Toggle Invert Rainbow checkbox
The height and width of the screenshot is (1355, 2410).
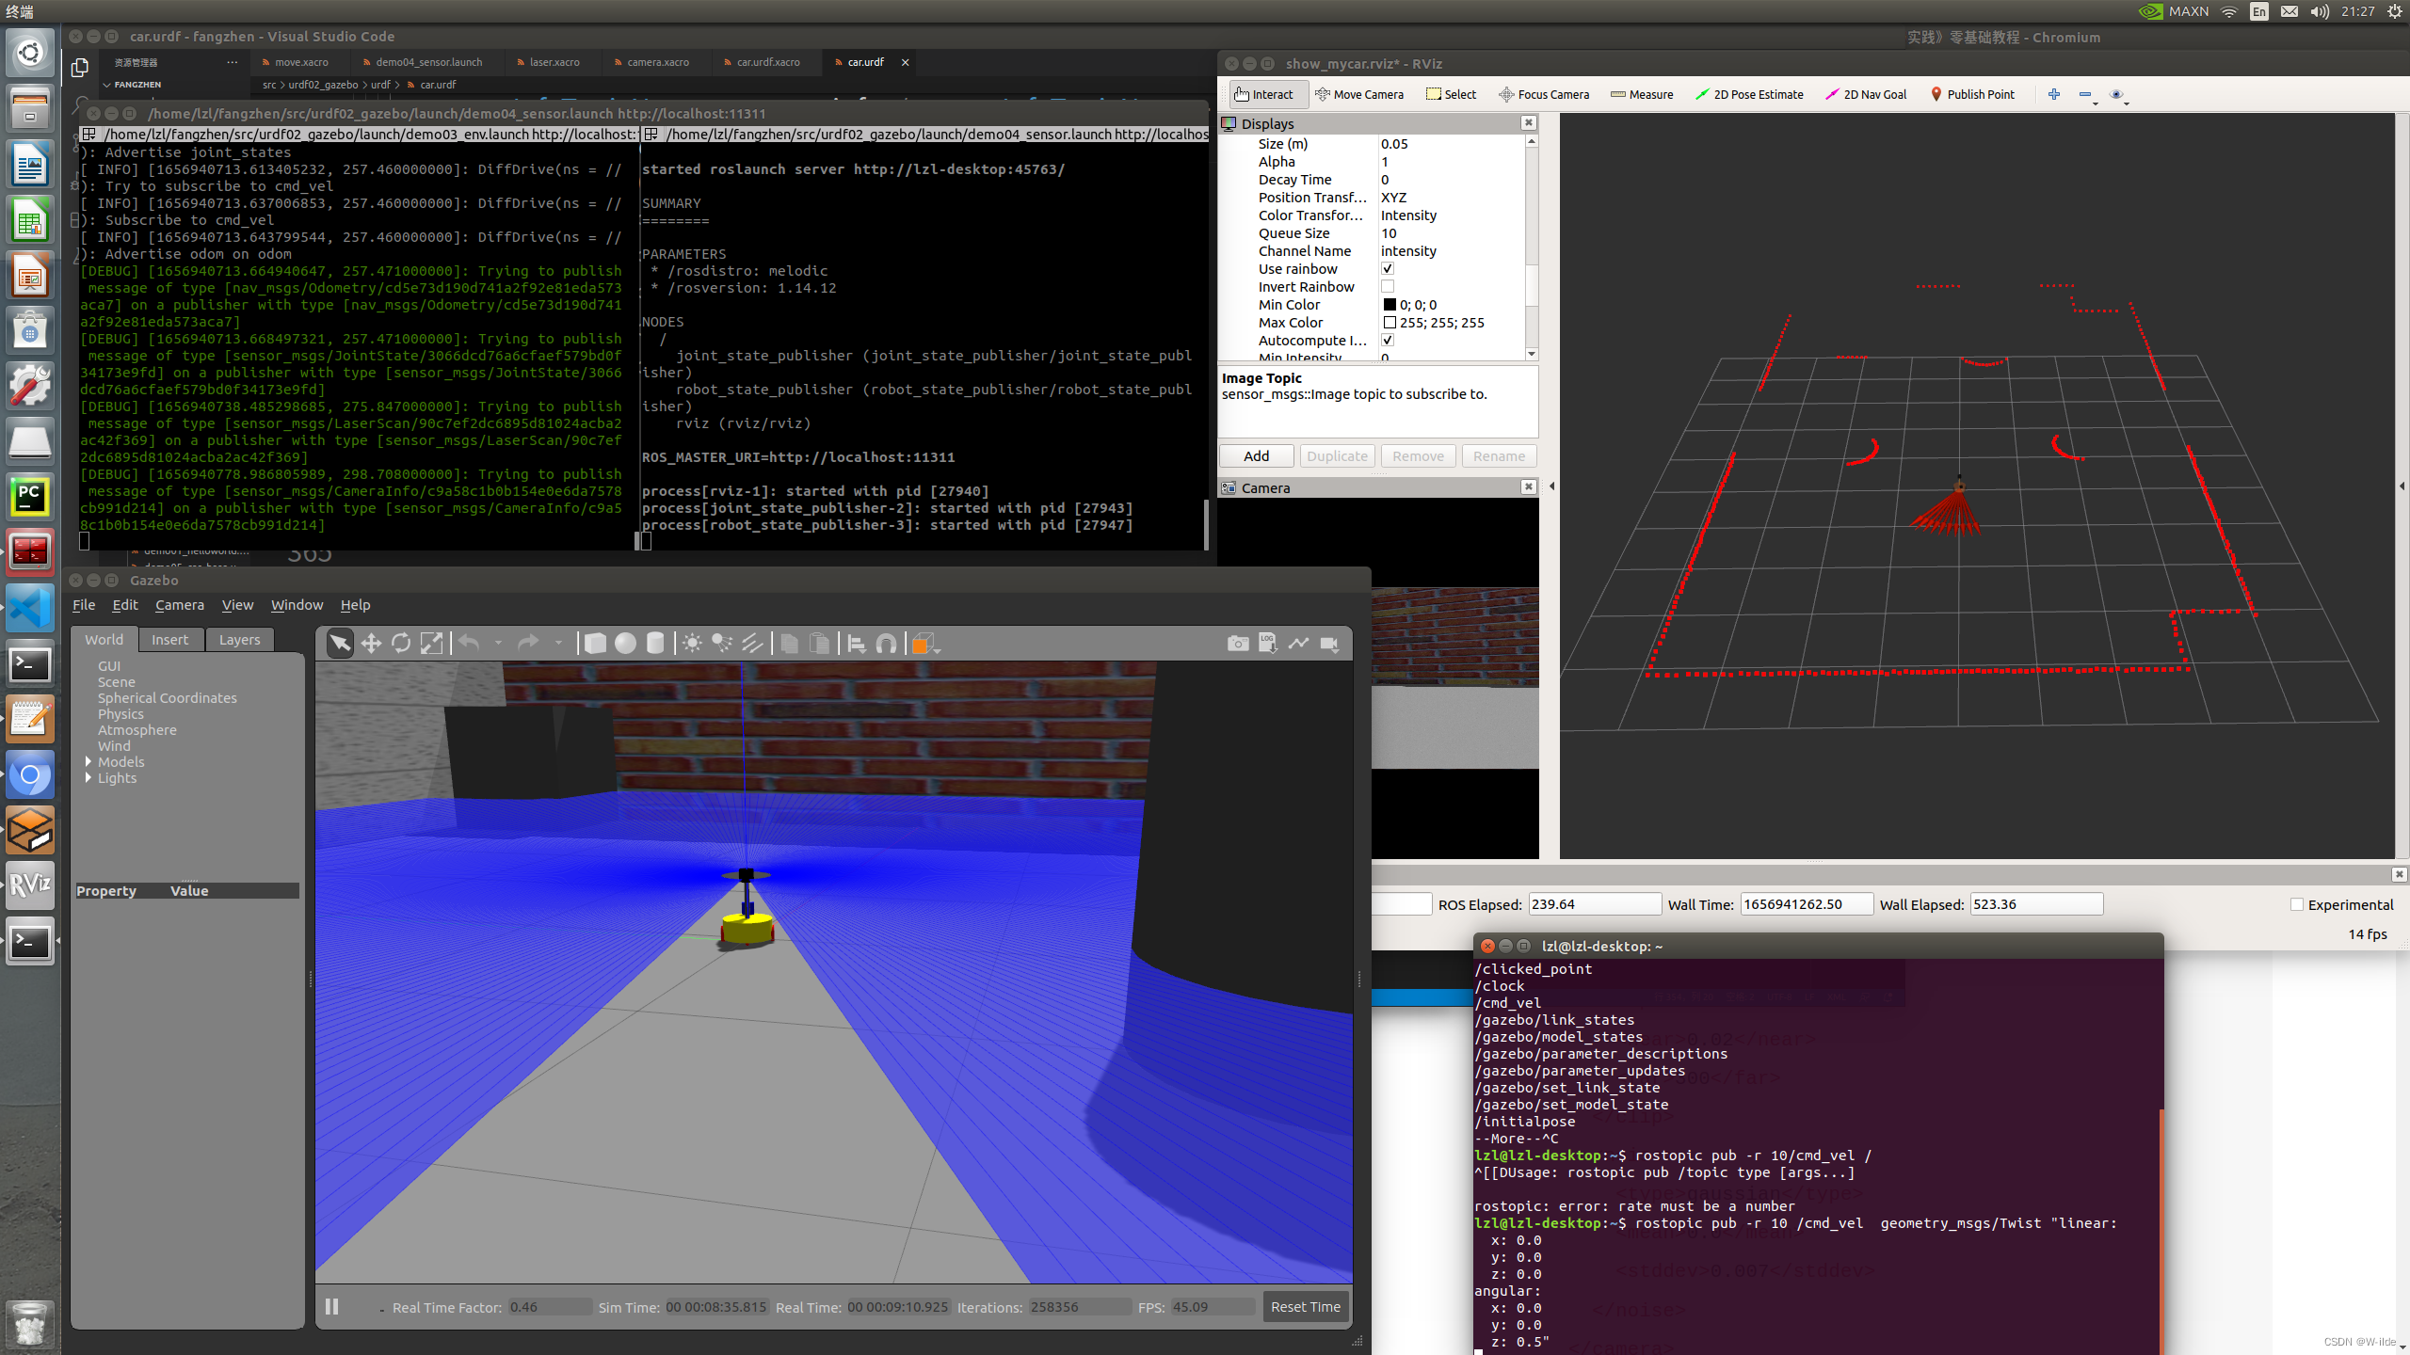1388,287
